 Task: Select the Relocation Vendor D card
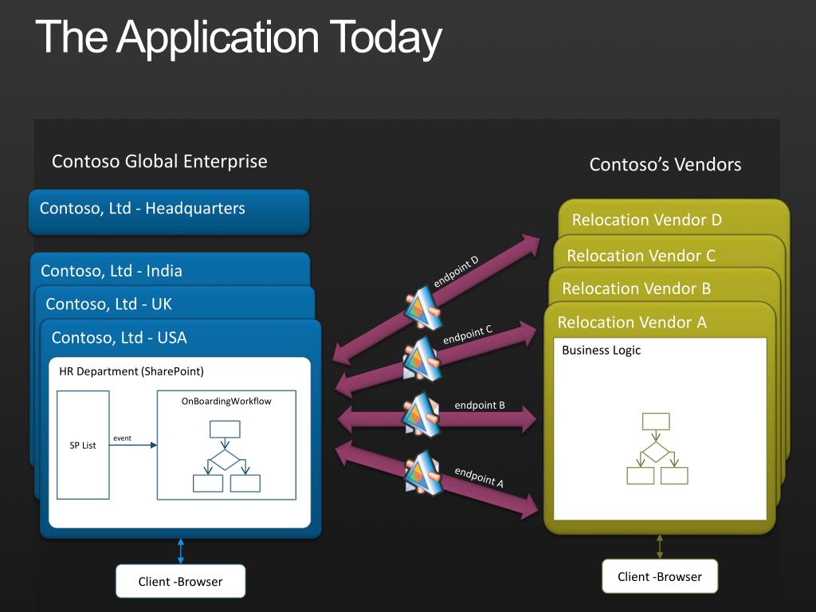[x=674, y=218]
